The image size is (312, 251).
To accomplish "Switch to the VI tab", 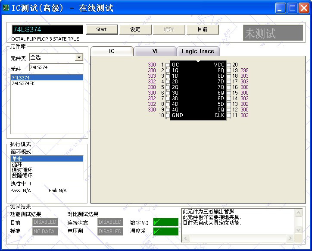I will coord(155,51).
